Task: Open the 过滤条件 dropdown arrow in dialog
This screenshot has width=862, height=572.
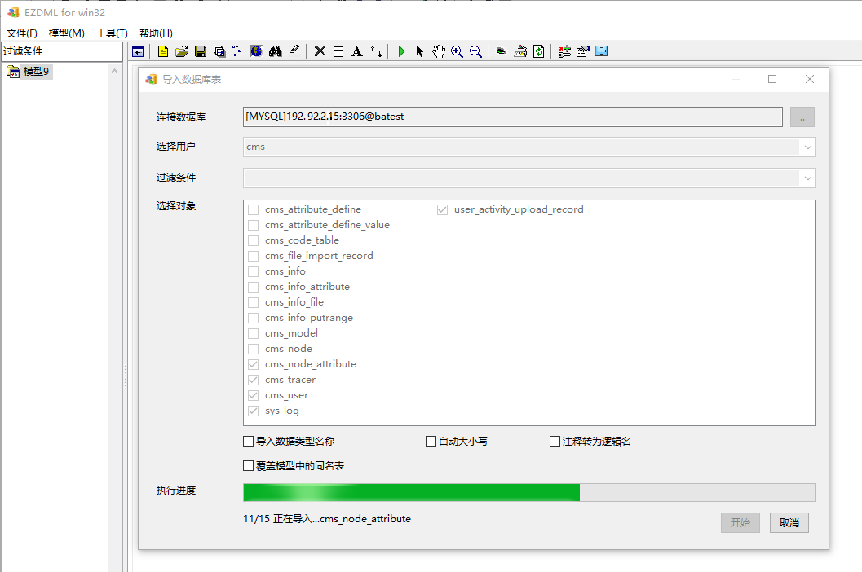Action: pos(807,178)
